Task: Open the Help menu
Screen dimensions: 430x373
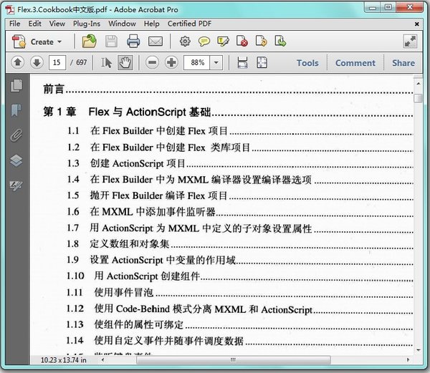Action: pos(152,24)
